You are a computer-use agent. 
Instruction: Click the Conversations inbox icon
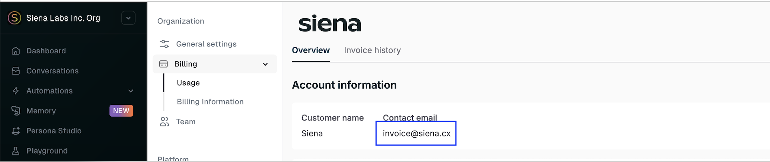[15, 71]
